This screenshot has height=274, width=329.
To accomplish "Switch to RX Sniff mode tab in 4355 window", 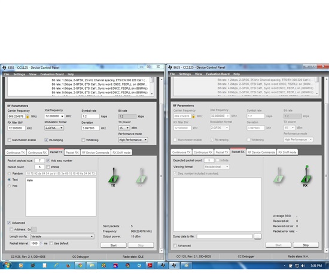I will pos(121,153).
